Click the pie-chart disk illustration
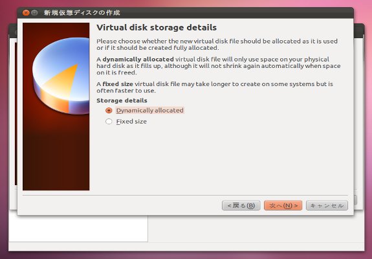Image resolution: width=372 pixels, height=259 pixels. click(61, 76)
